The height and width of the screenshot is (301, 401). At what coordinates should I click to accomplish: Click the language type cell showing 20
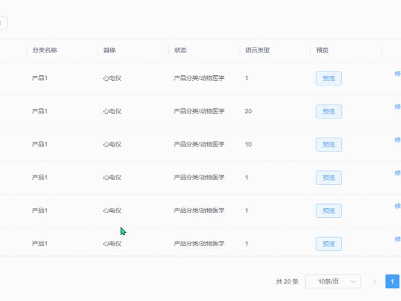(x=248, y=111)
